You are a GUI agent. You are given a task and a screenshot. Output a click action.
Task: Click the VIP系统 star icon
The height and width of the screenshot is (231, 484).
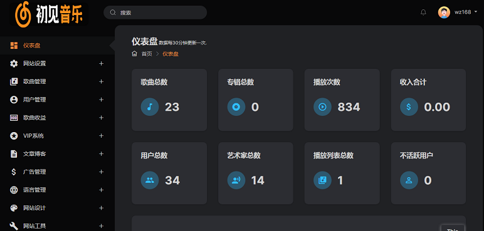click(14, 136)
